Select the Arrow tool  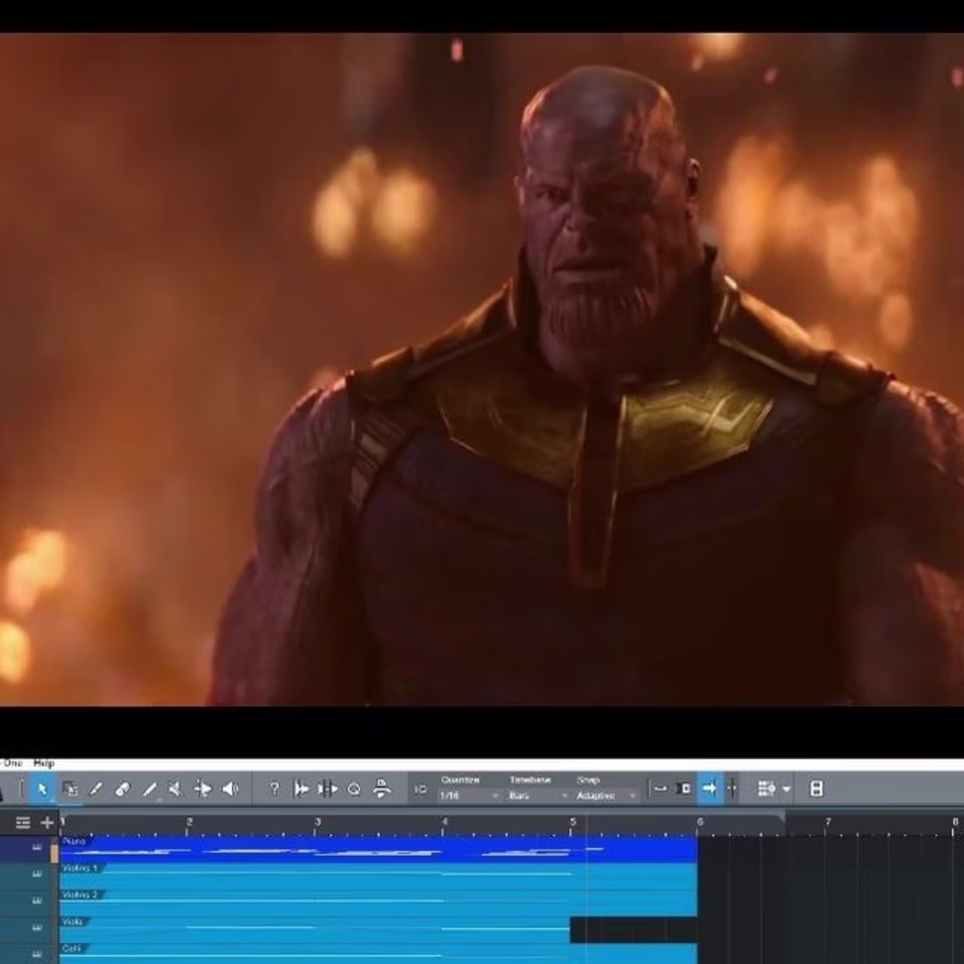[41, 789]
